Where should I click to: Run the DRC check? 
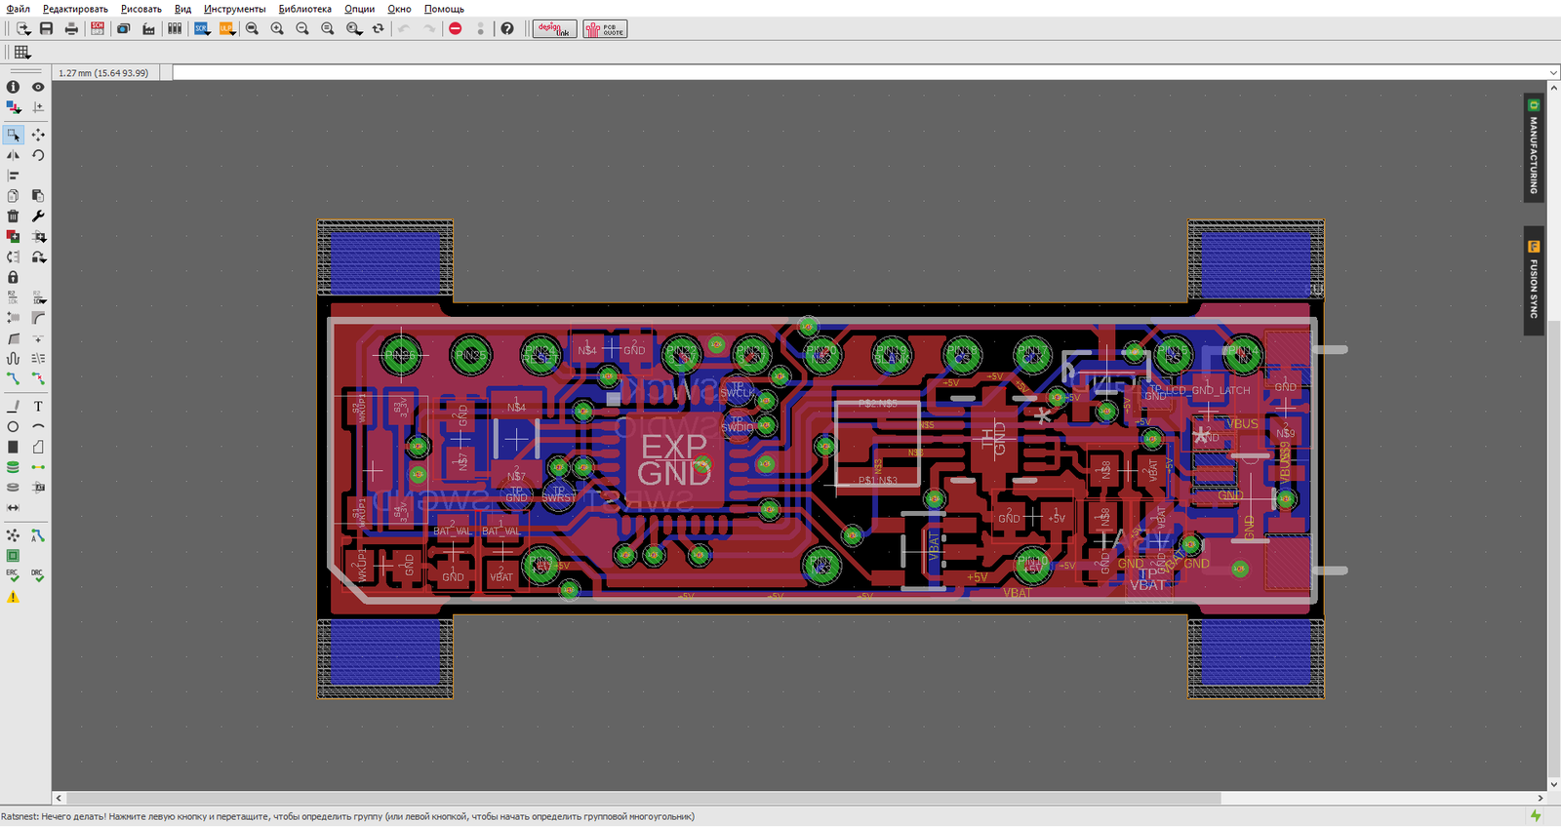38,575
